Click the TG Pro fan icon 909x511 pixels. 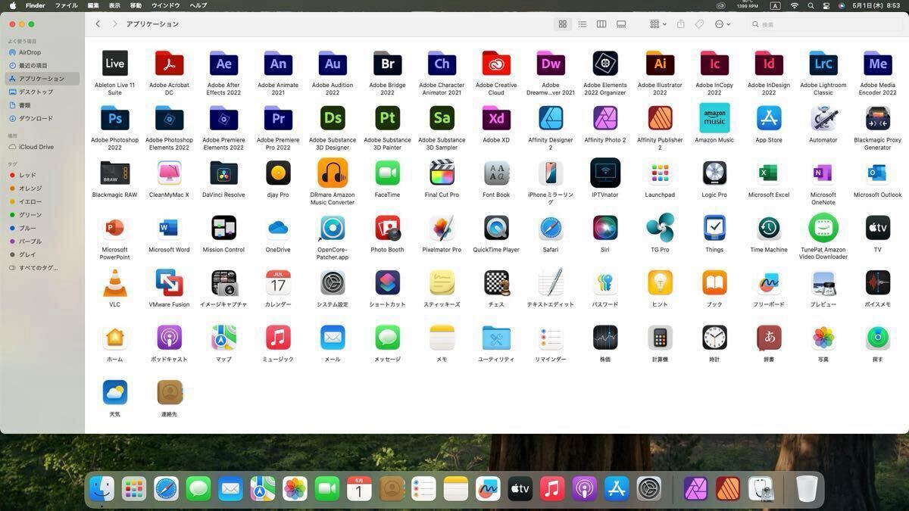(x=660, y=228)
